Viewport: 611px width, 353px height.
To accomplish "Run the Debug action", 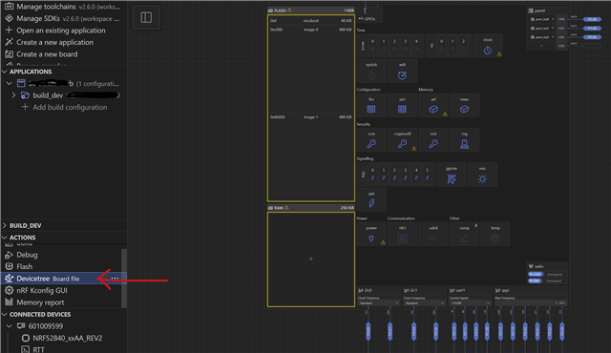I will [x=21, y=255].
